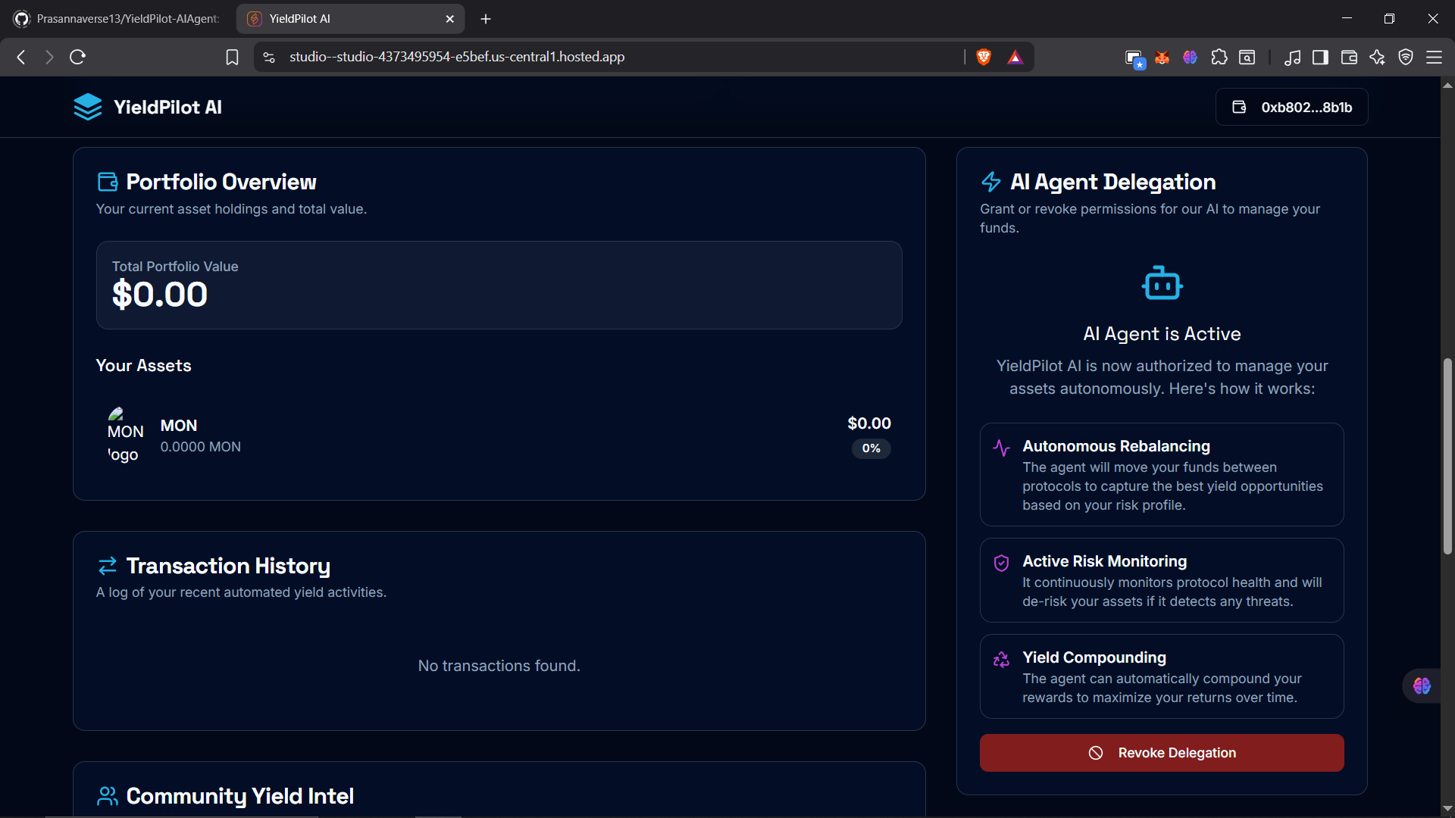
Task: Click the YieldPilot AI logo icon
Action: tap(88, 107)
